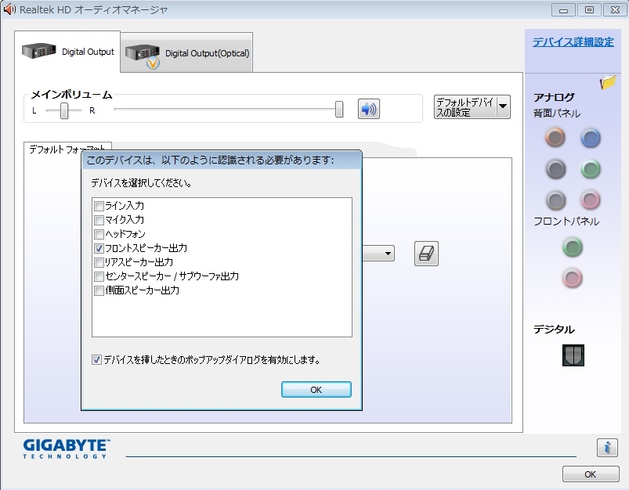Check the ライン入力 checkbox

99,206
